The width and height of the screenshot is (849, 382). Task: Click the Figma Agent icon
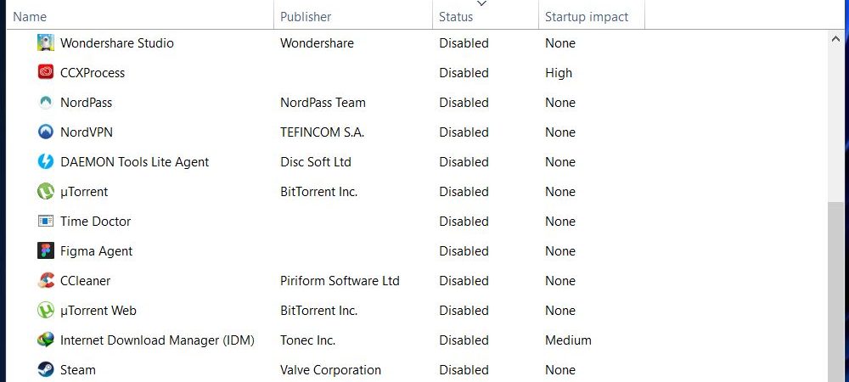point(46,251)
